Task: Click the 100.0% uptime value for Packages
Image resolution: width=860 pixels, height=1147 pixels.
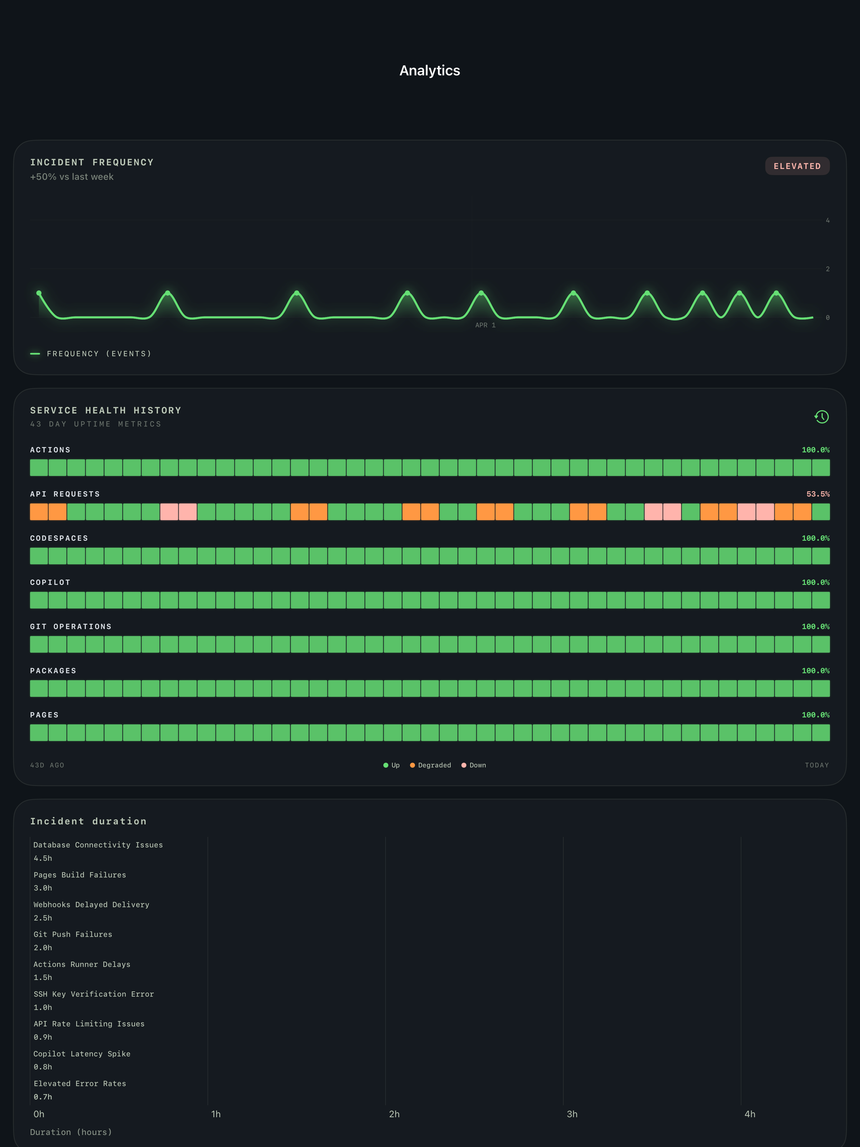Action: tap(815, 671)
